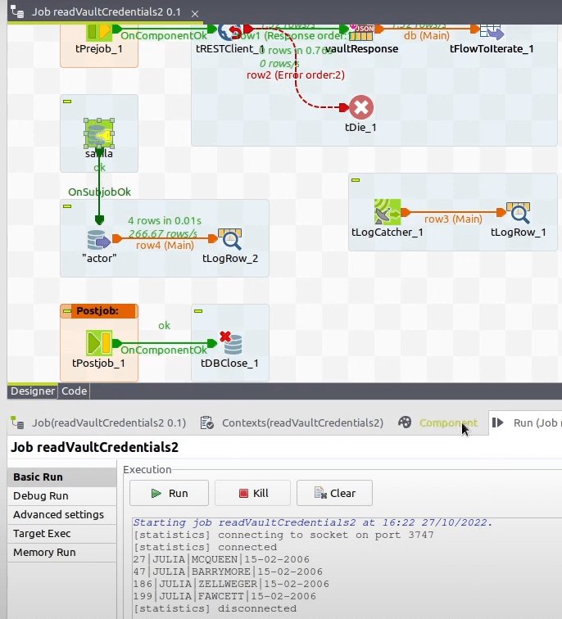
Task: Click console line with JULIA BARRYMORE
Action: [228, 572]
